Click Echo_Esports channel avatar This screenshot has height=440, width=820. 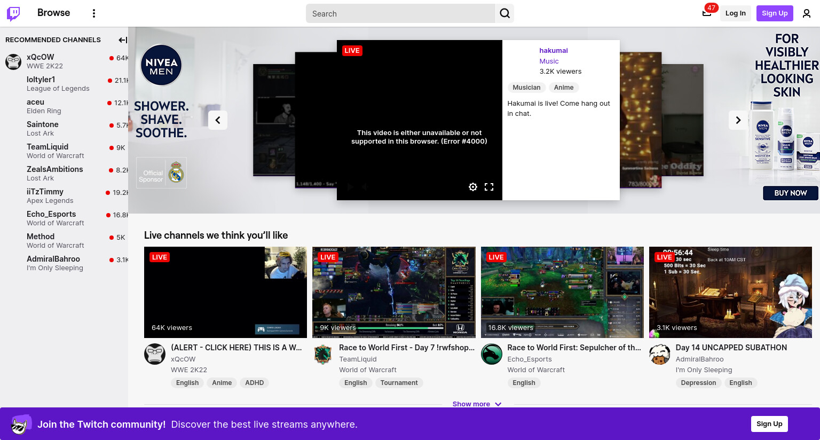pyautogui.click(x=492, y=354)
